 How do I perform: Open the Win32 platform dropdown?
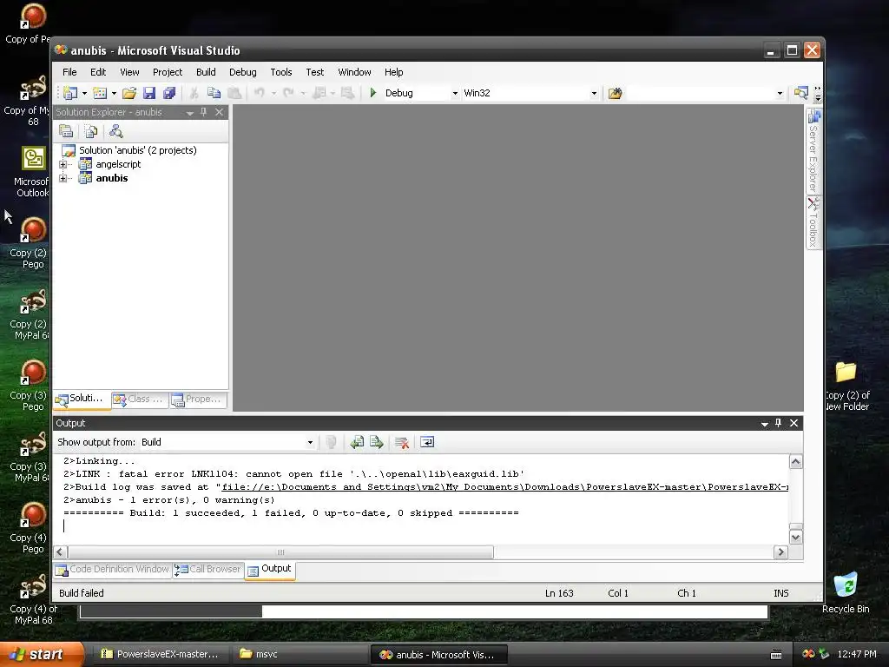pyautogui.click(x=594, y=93)
